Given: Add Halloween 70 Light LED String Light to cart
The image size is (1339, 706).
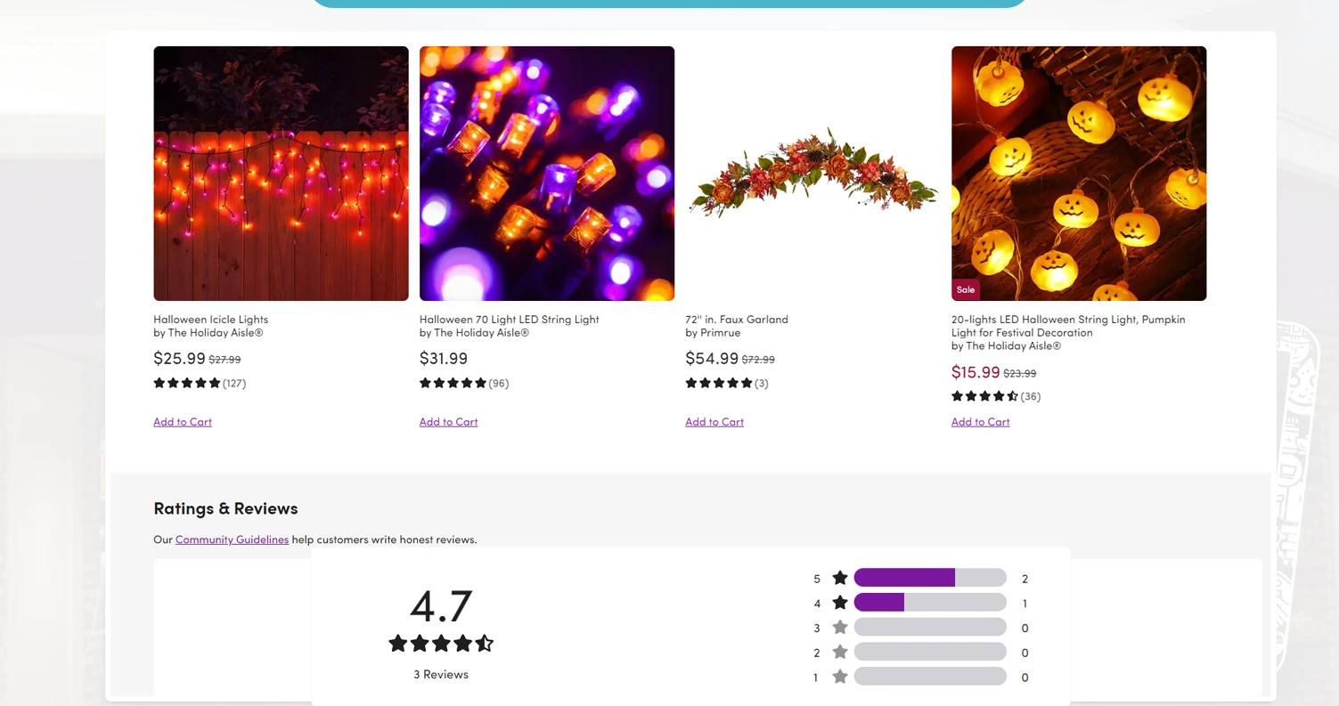Looking at the screenshot, I should tap(448, 422).
